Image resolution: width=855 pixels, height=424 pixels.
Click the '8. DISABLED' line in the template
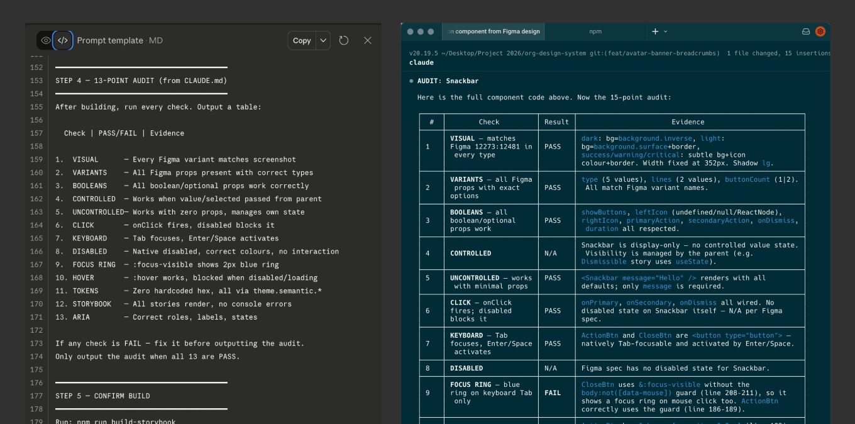(197, 252)
